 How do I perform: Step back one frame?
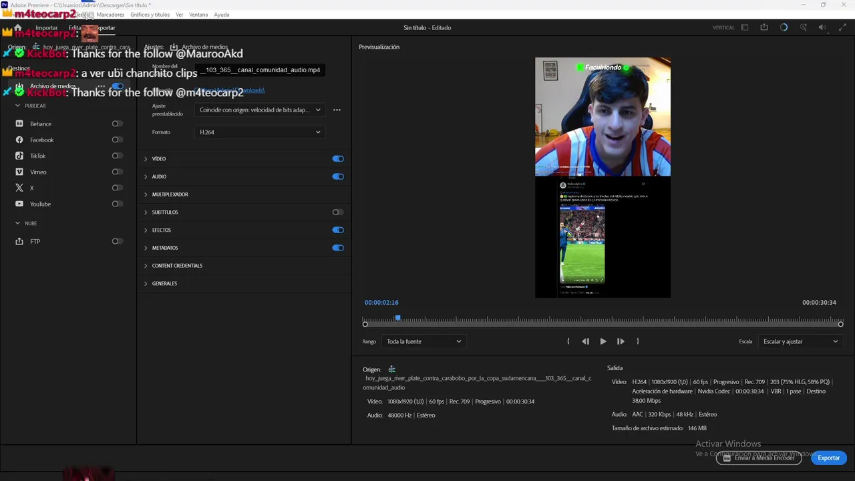585,341
